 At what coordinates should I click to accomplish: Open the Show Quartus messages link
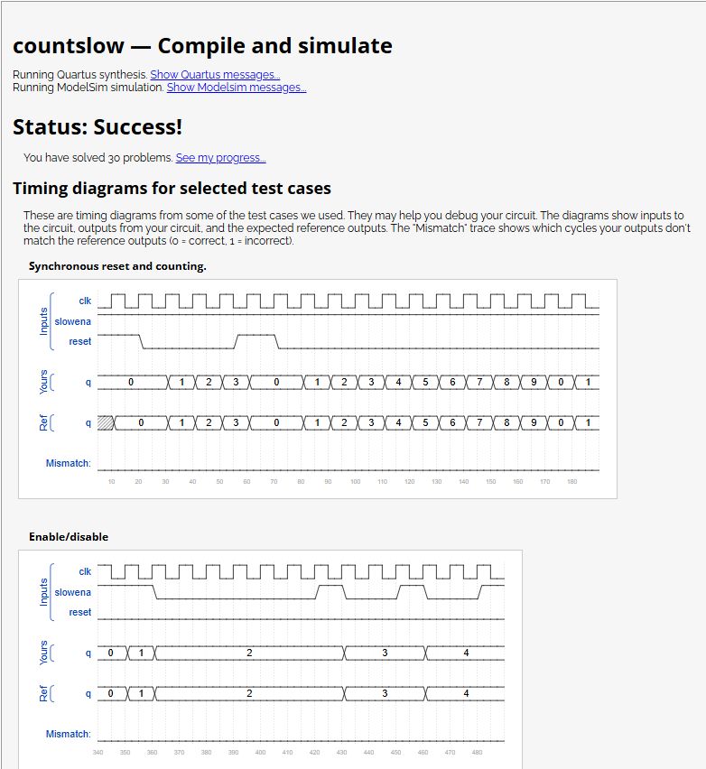pyautogui.click(x=214, y=74)
